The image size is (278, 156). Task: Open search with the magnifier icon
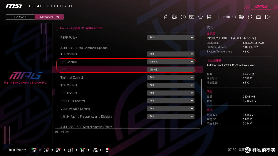coord(250,17)
